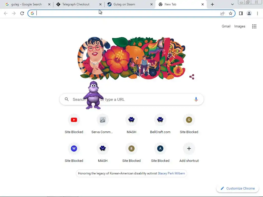263x197 pixels.
Task: Open the BellCraft.com shortcut
Action: coord(160,124)
